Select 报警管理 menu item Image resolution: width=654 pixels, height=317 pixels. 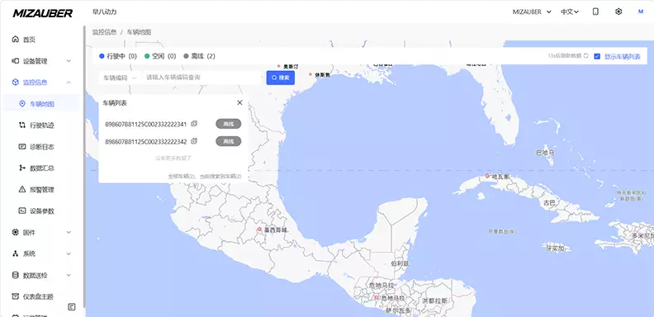[x=42, y=190]
